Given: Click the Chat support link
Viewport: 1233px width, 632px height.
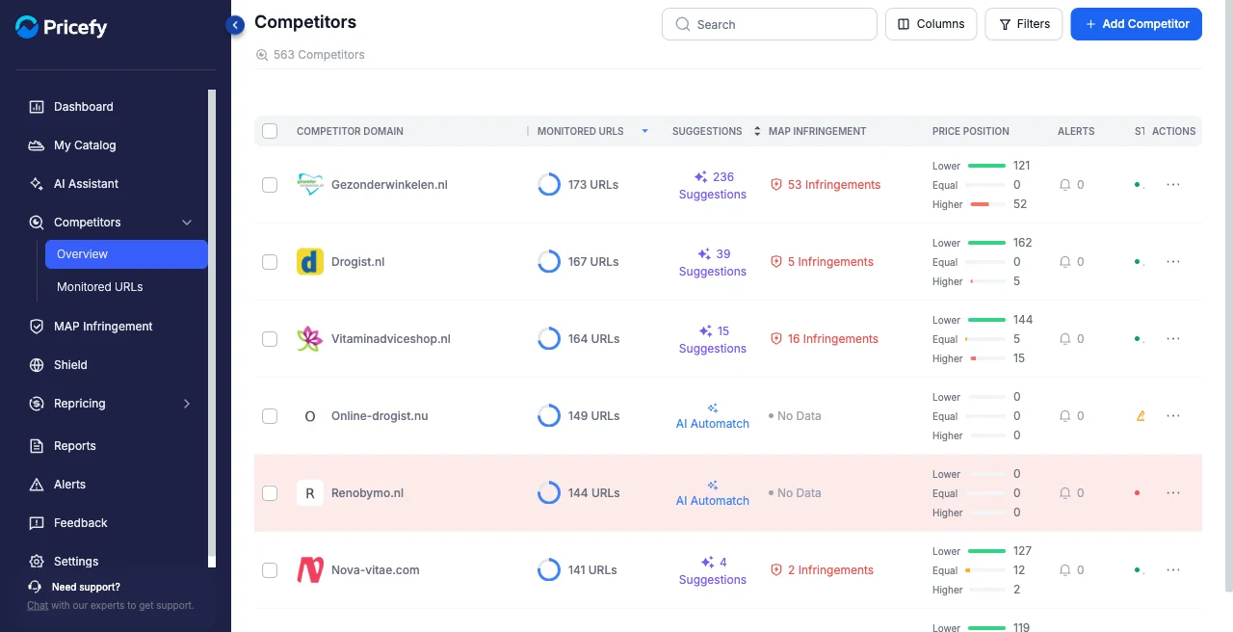Looking at the screenshot, I should coord(38,605).
